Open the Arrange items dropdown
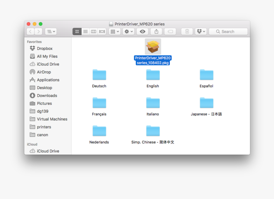 [x=114, y=32]
